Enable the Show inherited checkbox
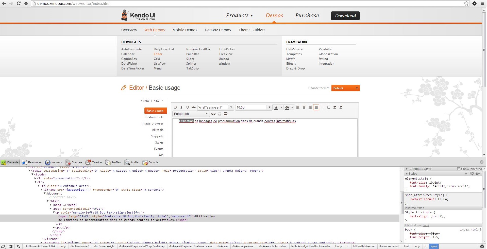The height and width of the screenshot is (249, 487). 459,169
